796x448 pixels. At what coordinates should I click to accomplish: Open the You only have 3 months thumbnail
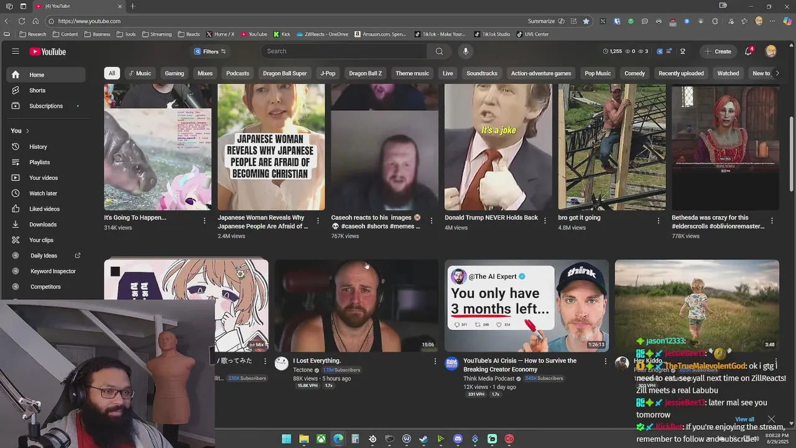(527, 306)
